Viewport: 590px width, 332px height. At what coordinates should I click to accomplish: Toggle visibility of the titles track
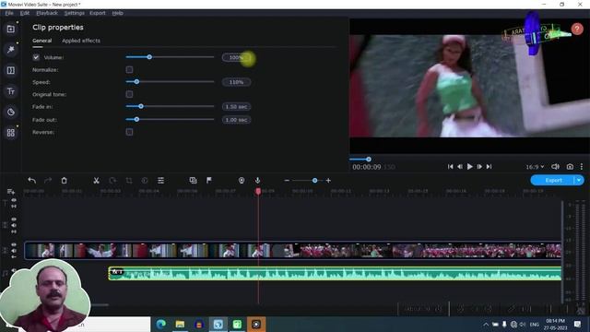[14, 200]
